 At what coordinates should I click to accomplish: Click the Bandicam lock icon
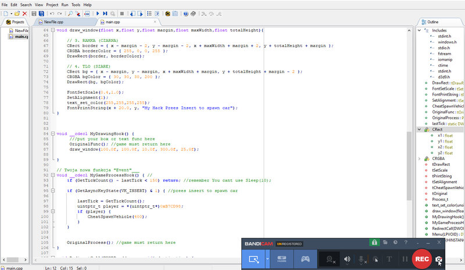[375, 243]
